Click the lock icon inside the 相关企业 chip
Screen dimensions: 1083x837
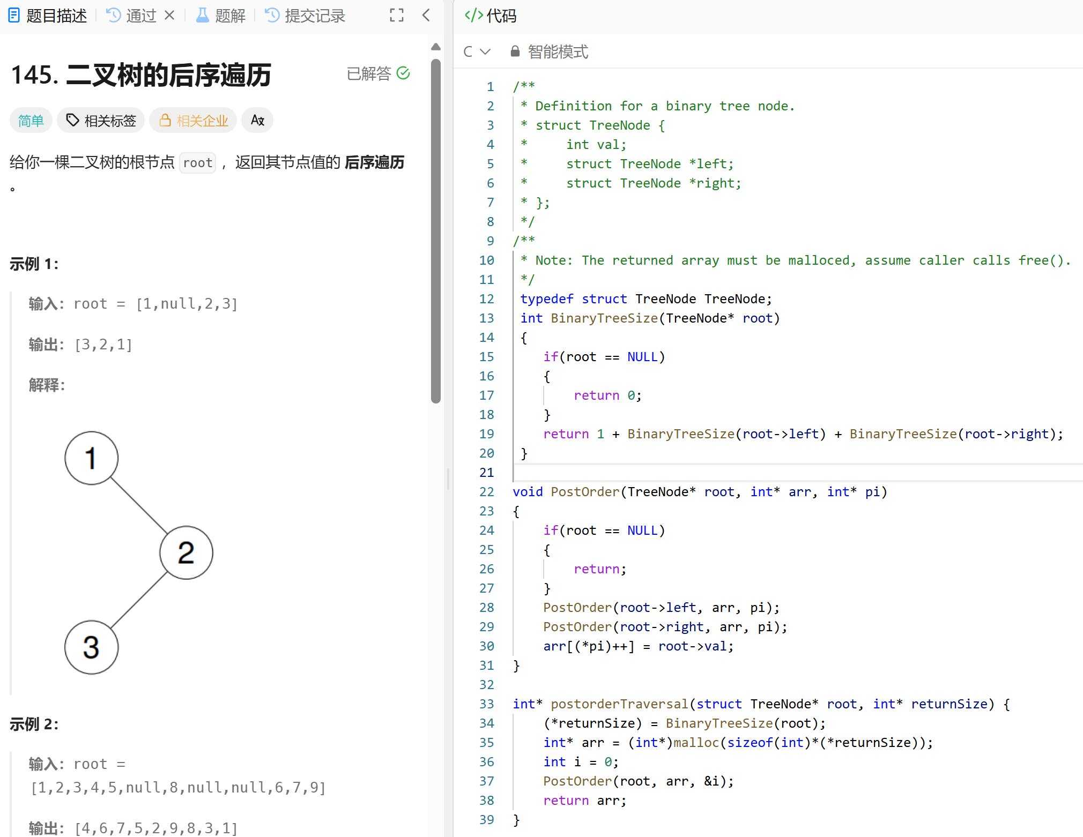[x=165, y=120]
